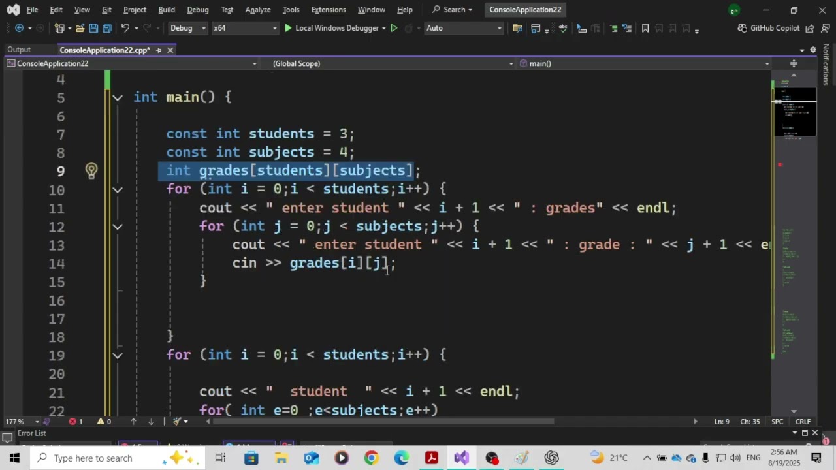Click the lightbulb quick actions icon
The image size is (836, 470).
click(x=91, y=170)
